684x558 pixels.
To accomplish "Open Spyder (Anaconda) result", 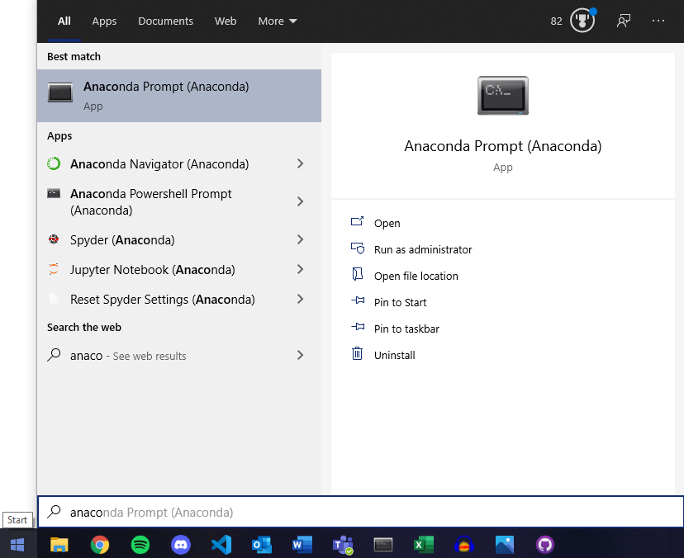I will 179,239.
